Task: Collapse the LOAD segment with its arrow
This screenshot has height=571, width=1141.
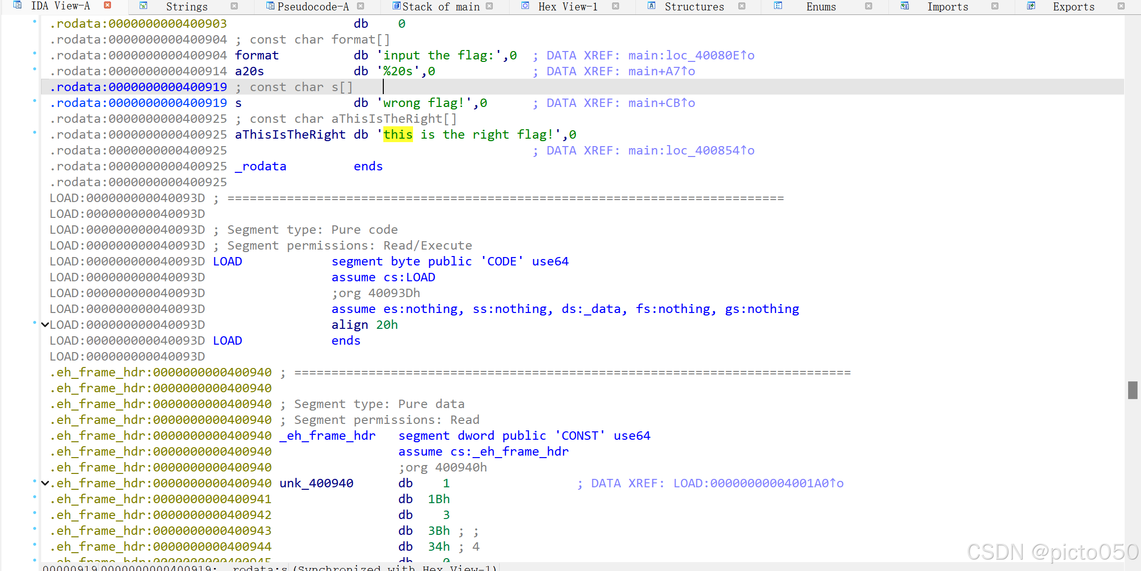Action: tap(45, 324)
